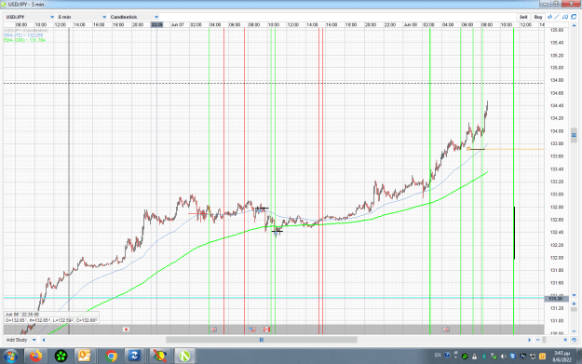Open Firefox from the taskbar
Viewport: 582px width, 364px height.
coord(36,357)
